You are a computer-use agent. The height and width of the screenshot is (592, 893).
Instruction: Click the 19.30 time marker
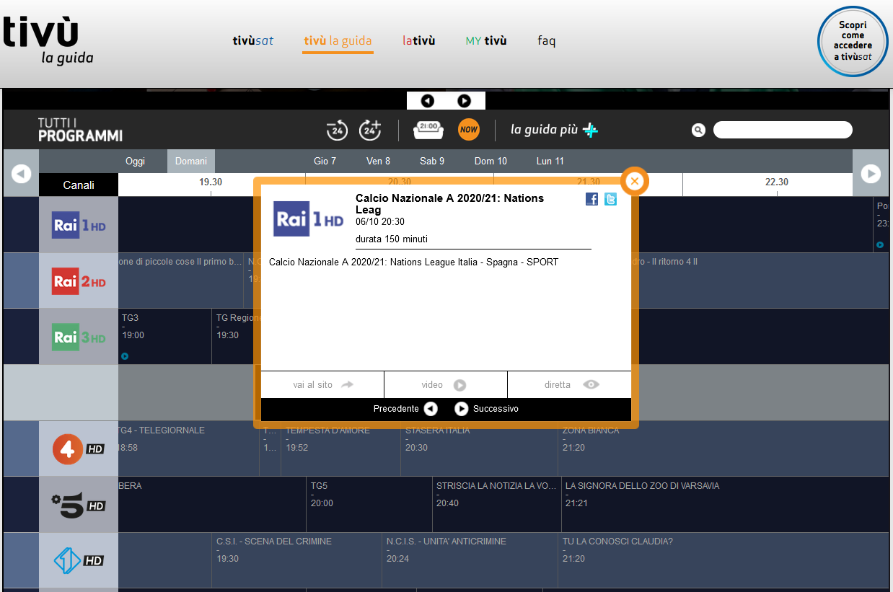211,182
